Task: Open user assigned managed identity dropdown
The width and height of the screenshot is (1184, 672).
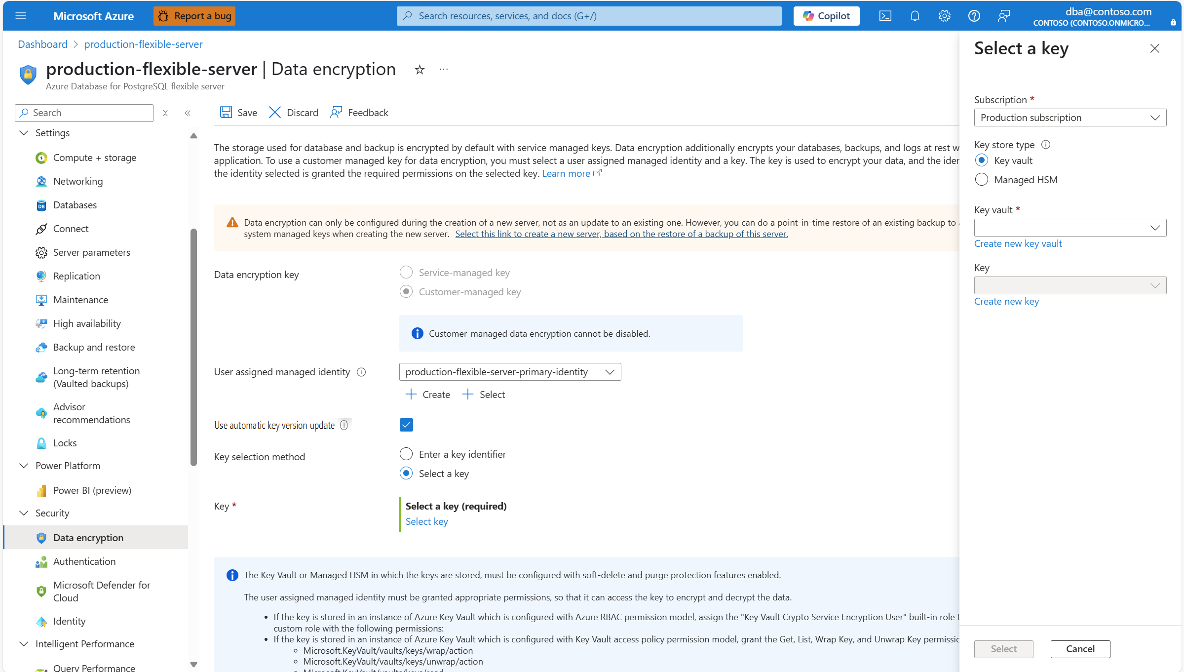Action: coord(510,372)
